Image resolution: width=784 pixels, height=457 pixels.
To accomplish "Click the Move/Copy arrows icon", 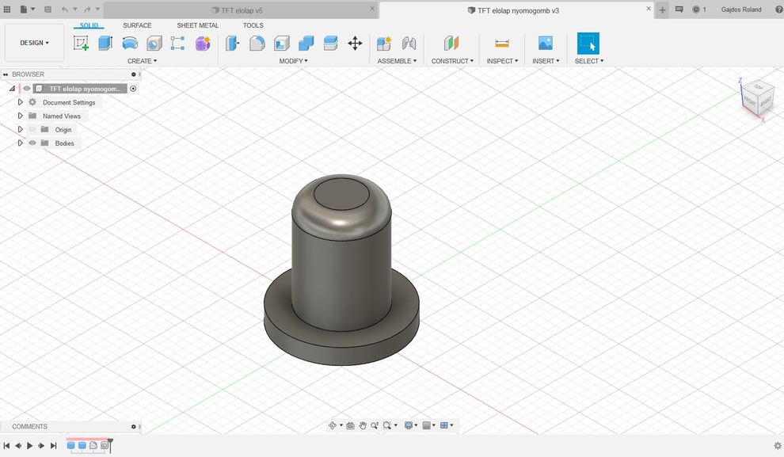I will (355, 44).
